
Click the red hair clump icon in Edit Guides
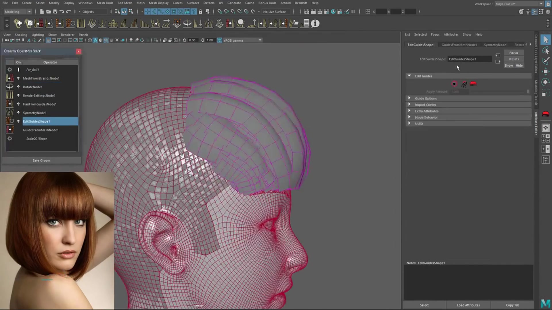tap(473, 84)
